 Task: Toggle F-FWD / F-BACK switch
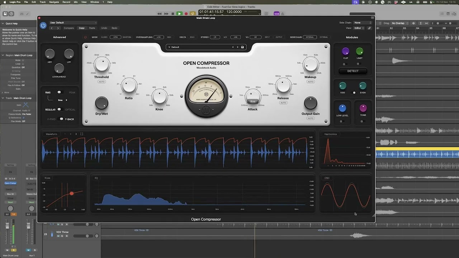pos(61,119)
